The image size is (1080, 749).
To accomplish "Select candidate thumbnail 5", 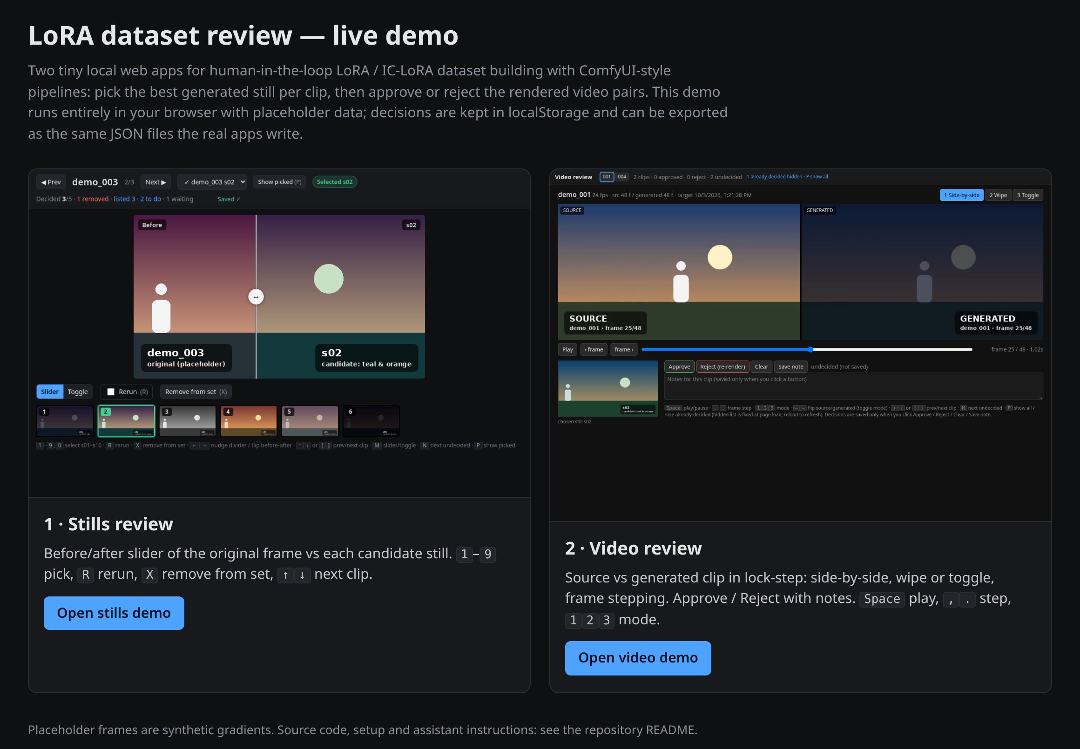I will (x=310, y=421).
